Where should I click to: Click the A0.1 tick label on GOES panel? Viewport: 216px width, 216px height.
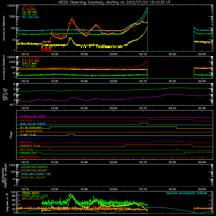click(x=12, y=105)
